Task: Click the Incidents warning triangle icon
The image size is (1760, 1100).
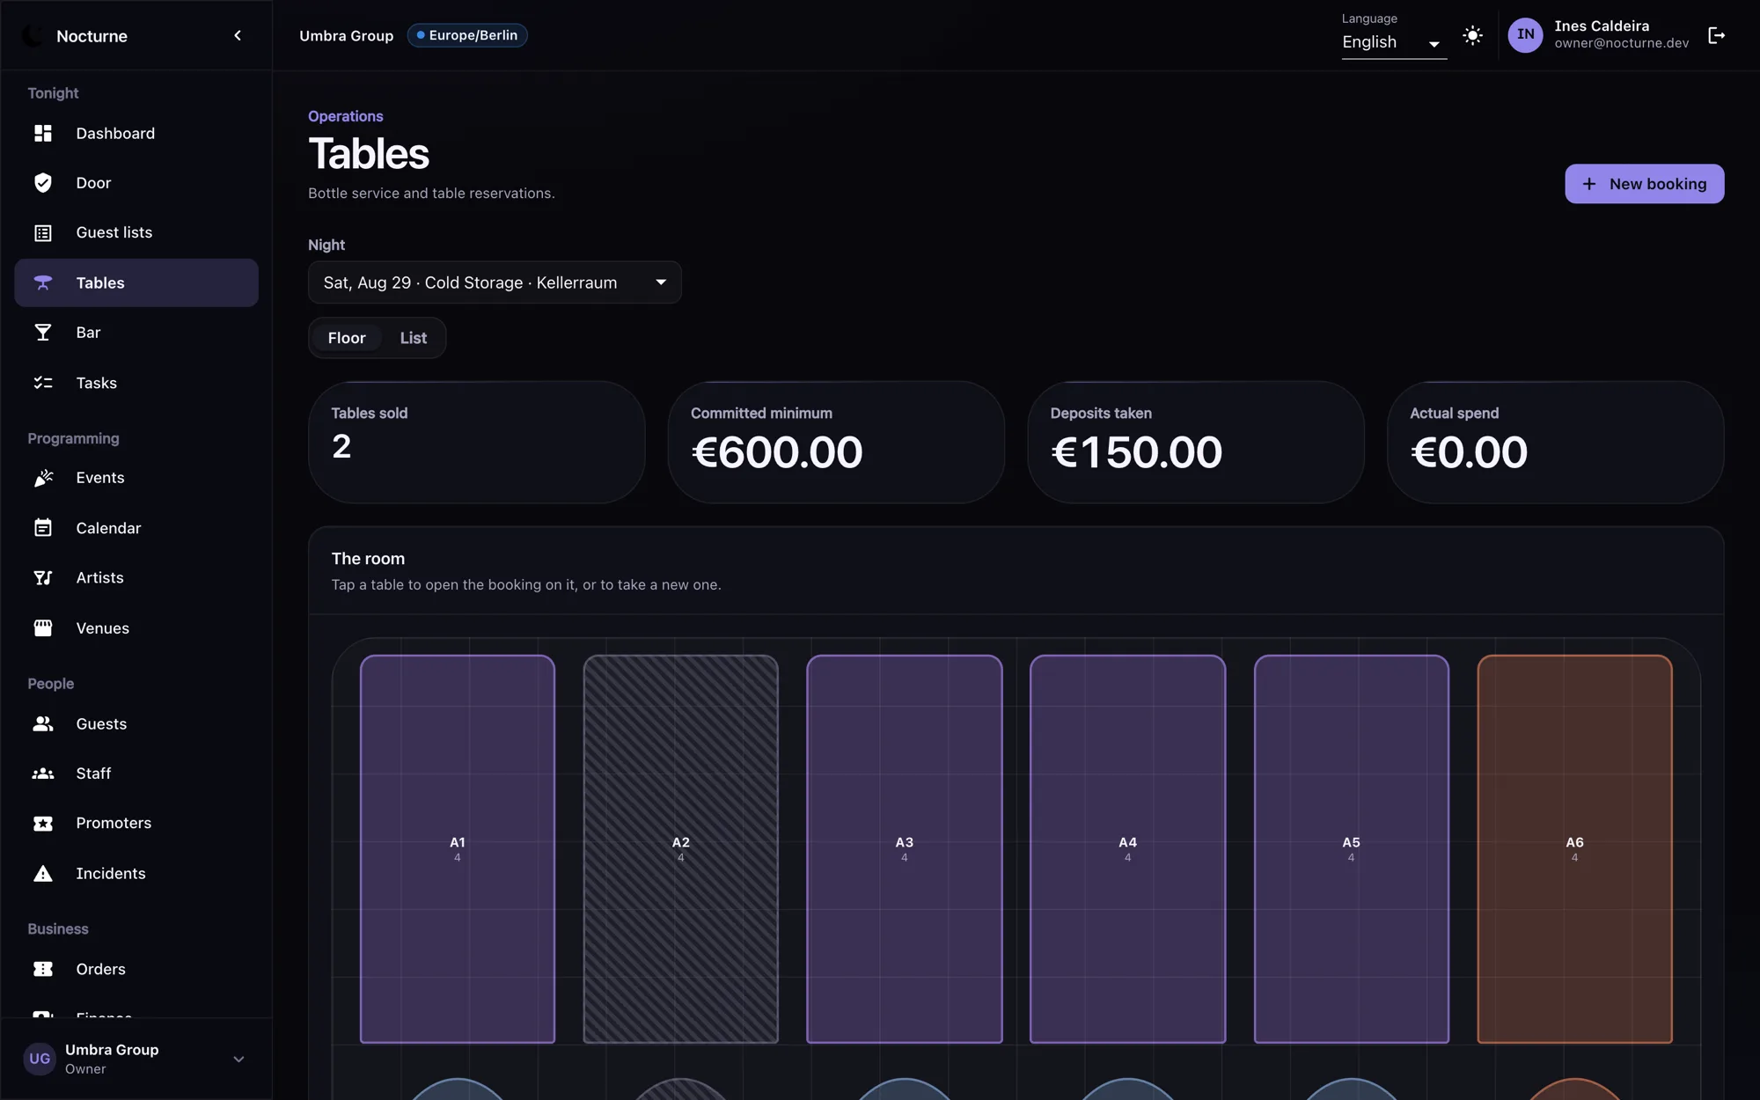Action: 42,874
